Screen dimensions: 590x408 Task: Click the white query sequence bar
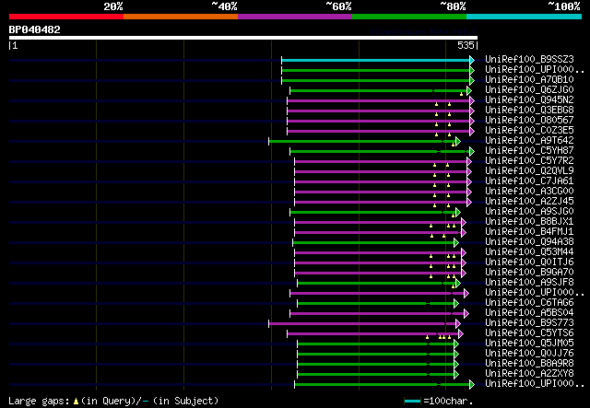pyautogui.click(x=243, y=38)
